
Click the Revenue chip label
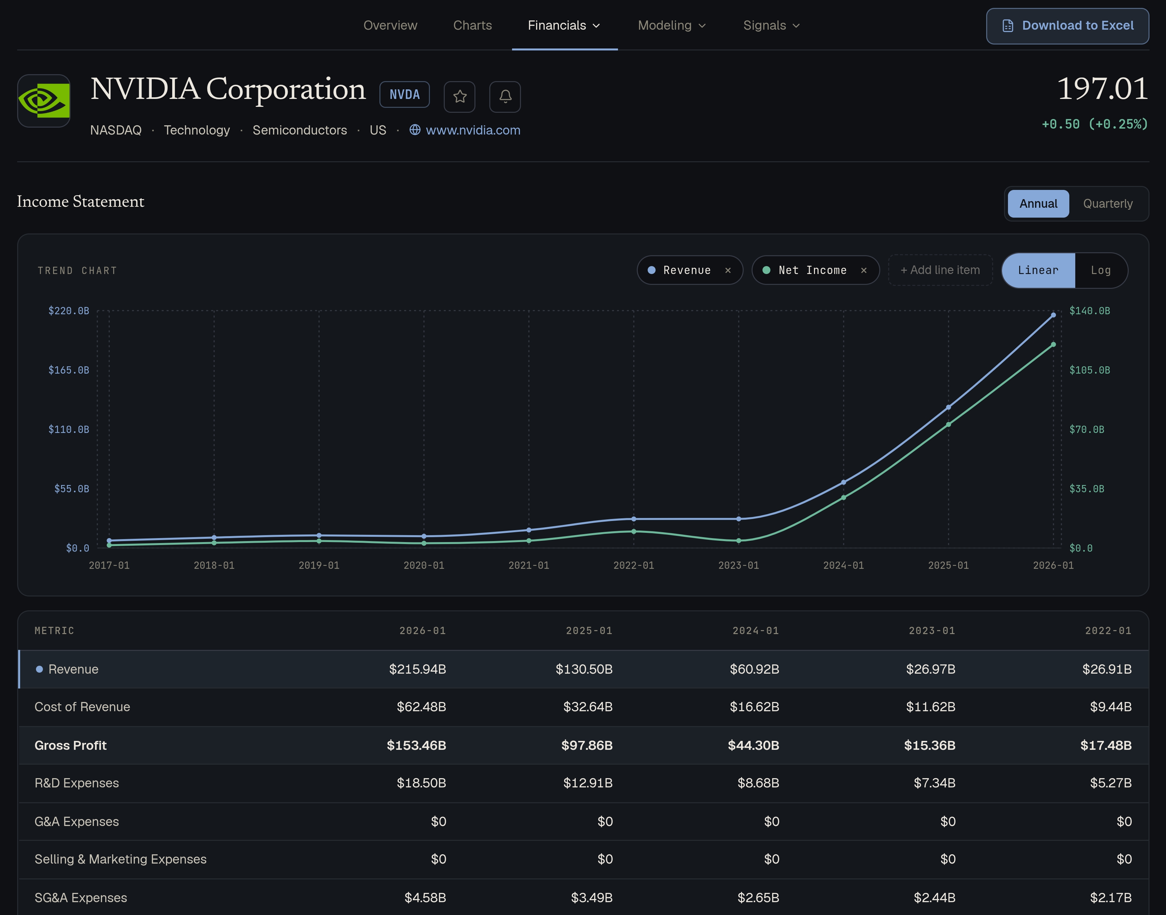[687, 270]
